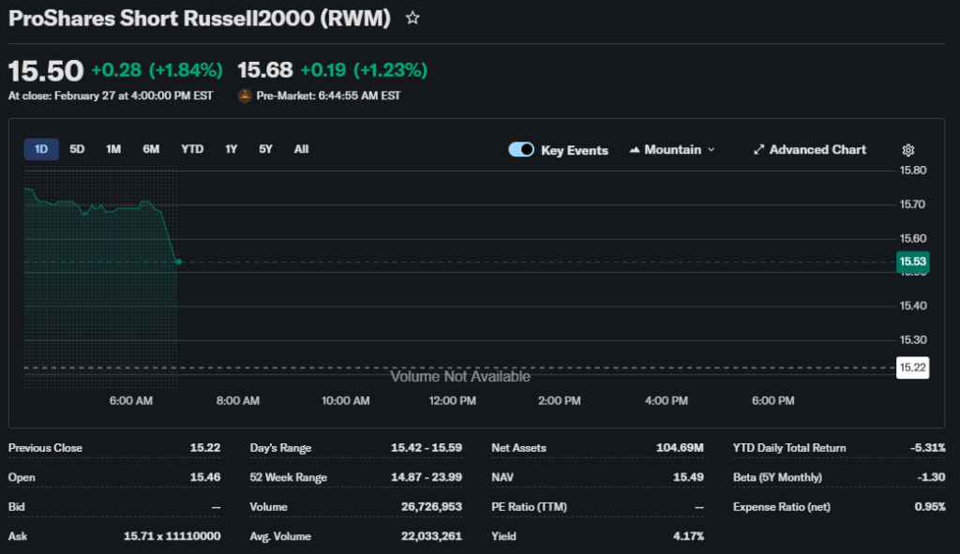The height and width of the screenshot is (554, 960).
Task: Click the pre-market indicator icon
Action: (x=245, y=96)
